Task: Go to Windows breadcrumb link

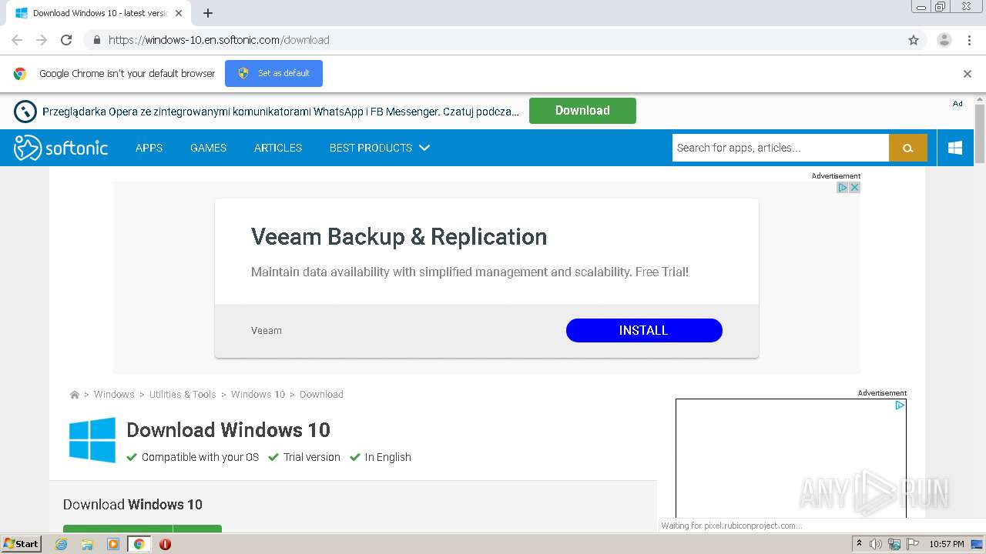Action: coord(114,395)
